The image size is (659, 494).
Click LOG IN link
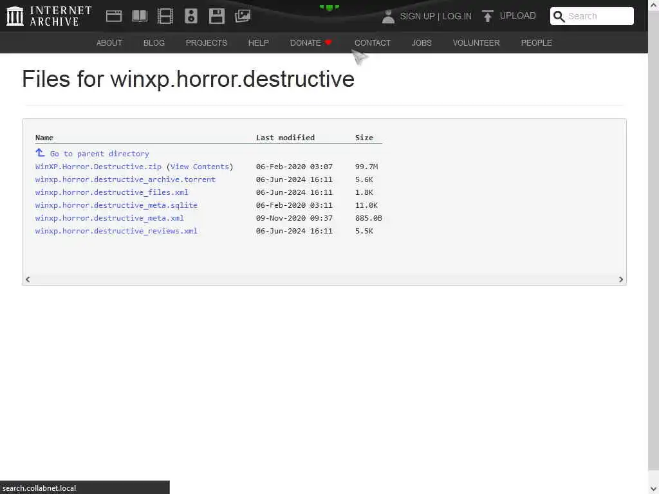click(457, 16)
